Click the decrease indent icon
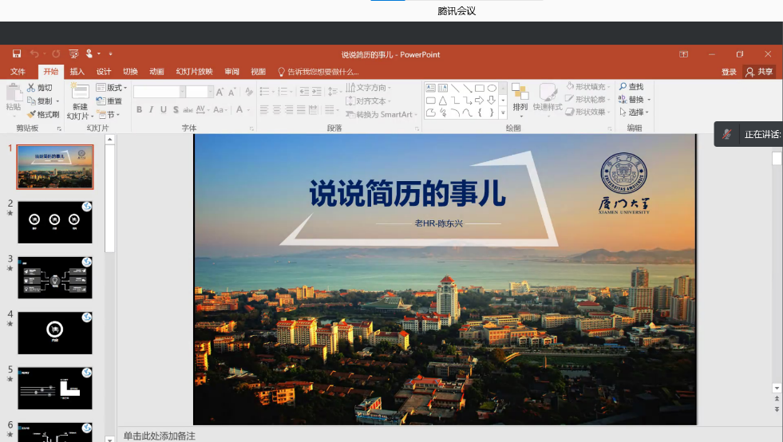The image size is (783, 442). coord(304,91)
